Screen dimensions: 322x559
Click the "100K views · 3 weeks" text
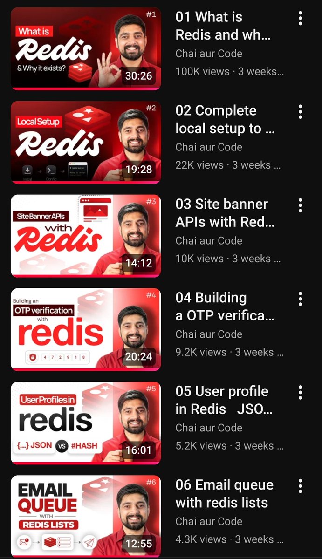click(229, 72)
